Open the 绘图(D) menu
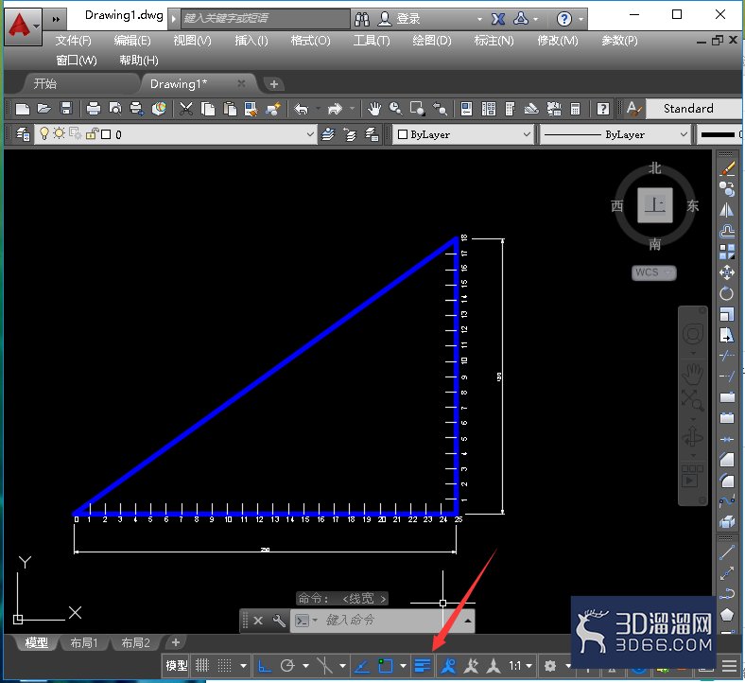Screen dimensions: 745x683 [x=432, y=41]
